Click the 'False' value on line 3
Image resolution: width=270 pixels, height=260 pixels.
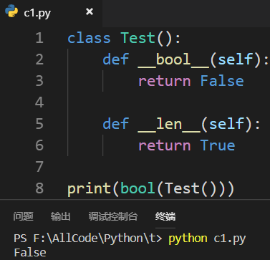[222, 81]
